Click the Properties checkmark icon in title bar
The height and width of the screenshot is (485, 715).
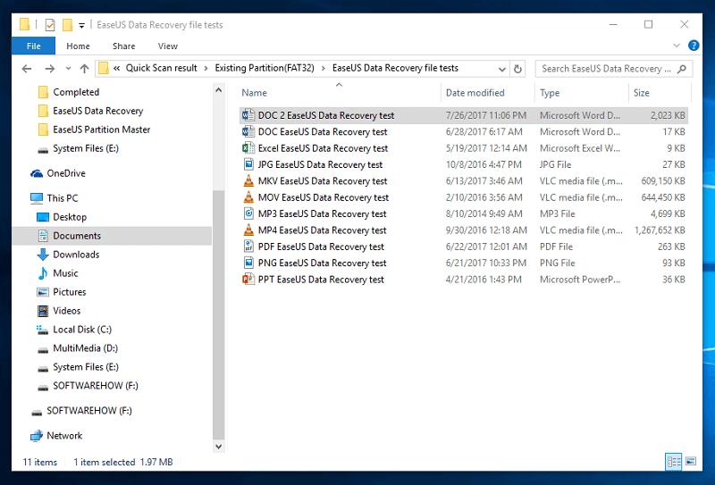(49, 25)
